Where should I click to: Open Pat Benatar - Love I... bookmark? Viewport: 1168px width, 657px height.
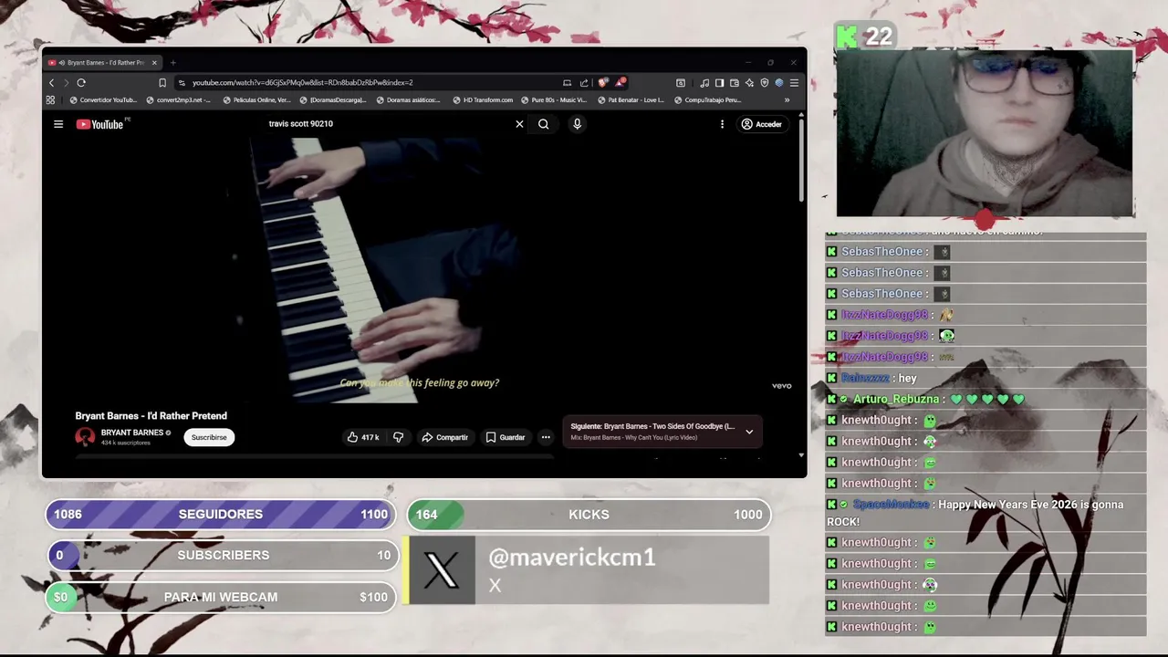(631, 100)
